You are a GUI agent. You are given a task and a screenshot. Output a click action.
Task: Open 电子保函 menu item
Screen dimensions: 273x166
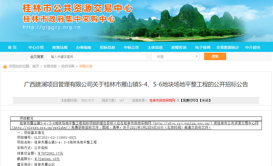[203, 47]
